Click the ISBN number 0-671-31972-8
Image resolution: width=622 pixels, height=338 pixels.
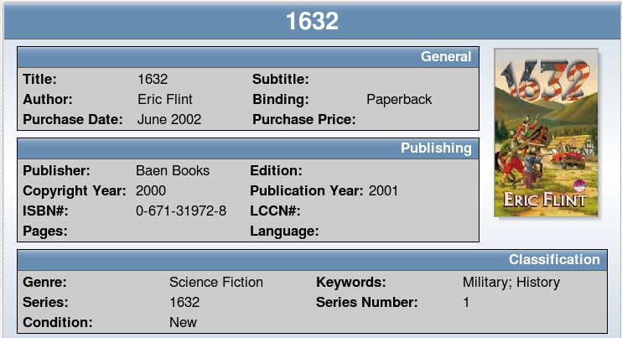click(x=181, y=211)
